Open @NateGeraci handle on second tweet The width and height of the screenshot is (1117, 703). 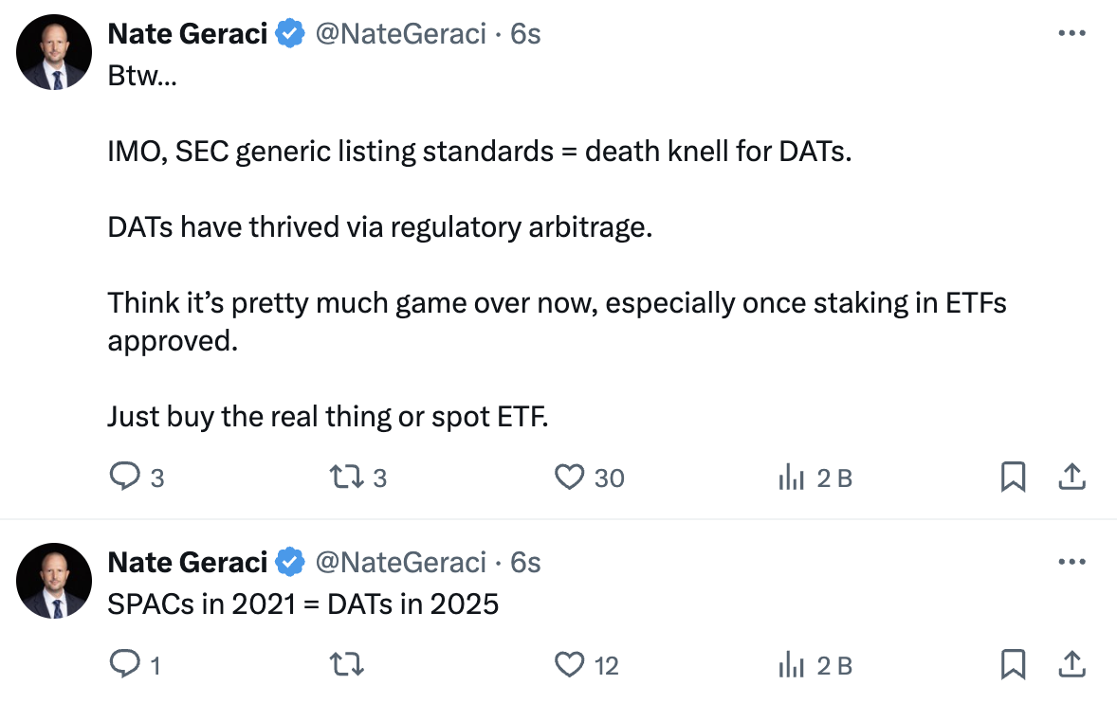tap(400, 563)
